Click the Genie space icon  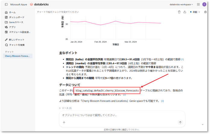pos(6,22)
